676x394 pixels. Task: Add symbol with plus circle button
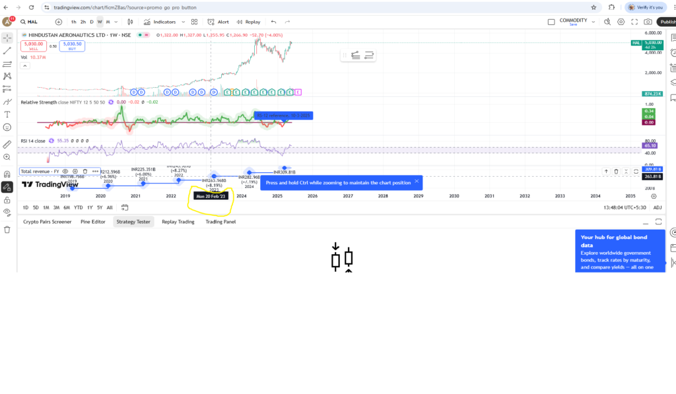click(x=59, y=22)
